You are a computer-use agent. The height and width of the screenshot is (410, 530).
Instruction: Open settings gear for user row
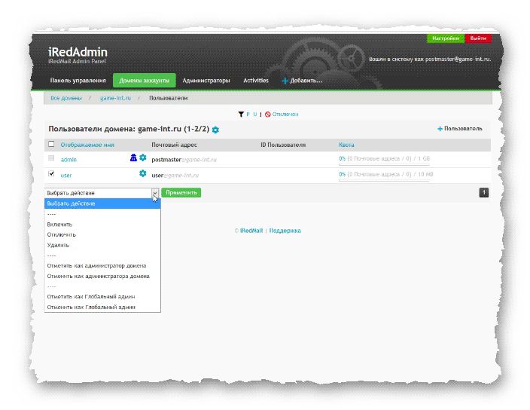(143, 173)
